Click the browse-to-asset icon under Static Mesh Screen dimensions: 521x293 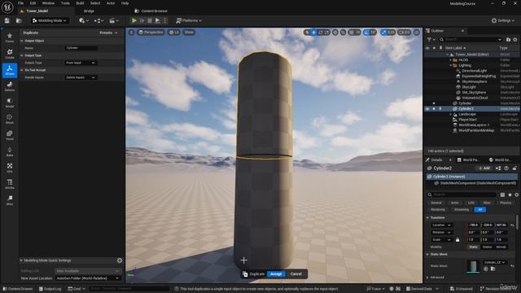(x=493, y=269)
